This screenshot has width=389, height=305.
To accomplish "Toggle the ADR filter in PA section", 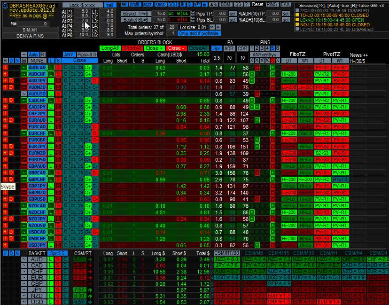I will [229, 48].
